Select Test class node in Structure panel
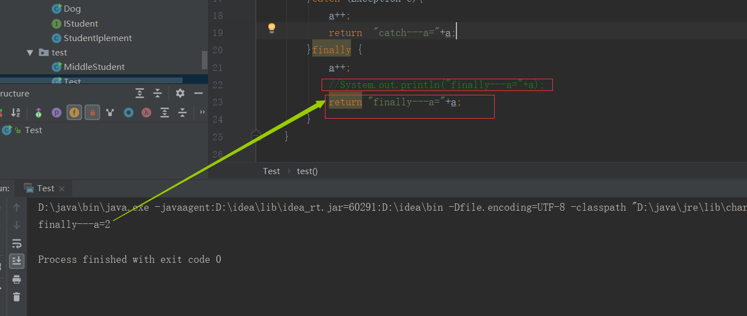The height and width of the screenshot is (316, 747). pyautogui.click(x=33, y=130)
